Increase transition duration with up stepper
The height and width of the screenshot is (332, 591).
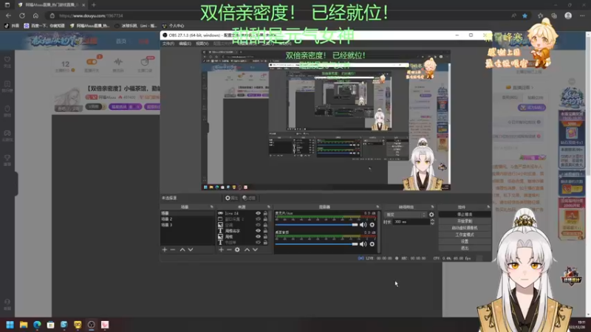[432, 220]
